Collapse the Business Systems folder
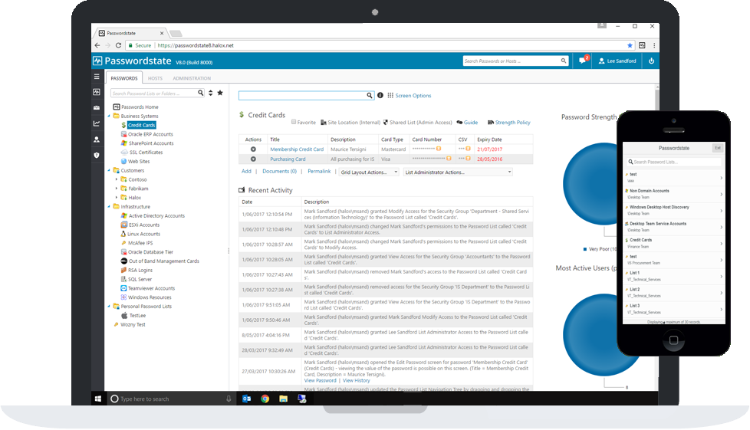 (x=109, y=117)
